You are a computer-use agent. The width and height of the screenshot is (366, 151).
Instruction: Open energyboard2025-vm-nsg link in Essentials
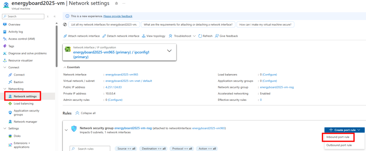pos(277,87)
